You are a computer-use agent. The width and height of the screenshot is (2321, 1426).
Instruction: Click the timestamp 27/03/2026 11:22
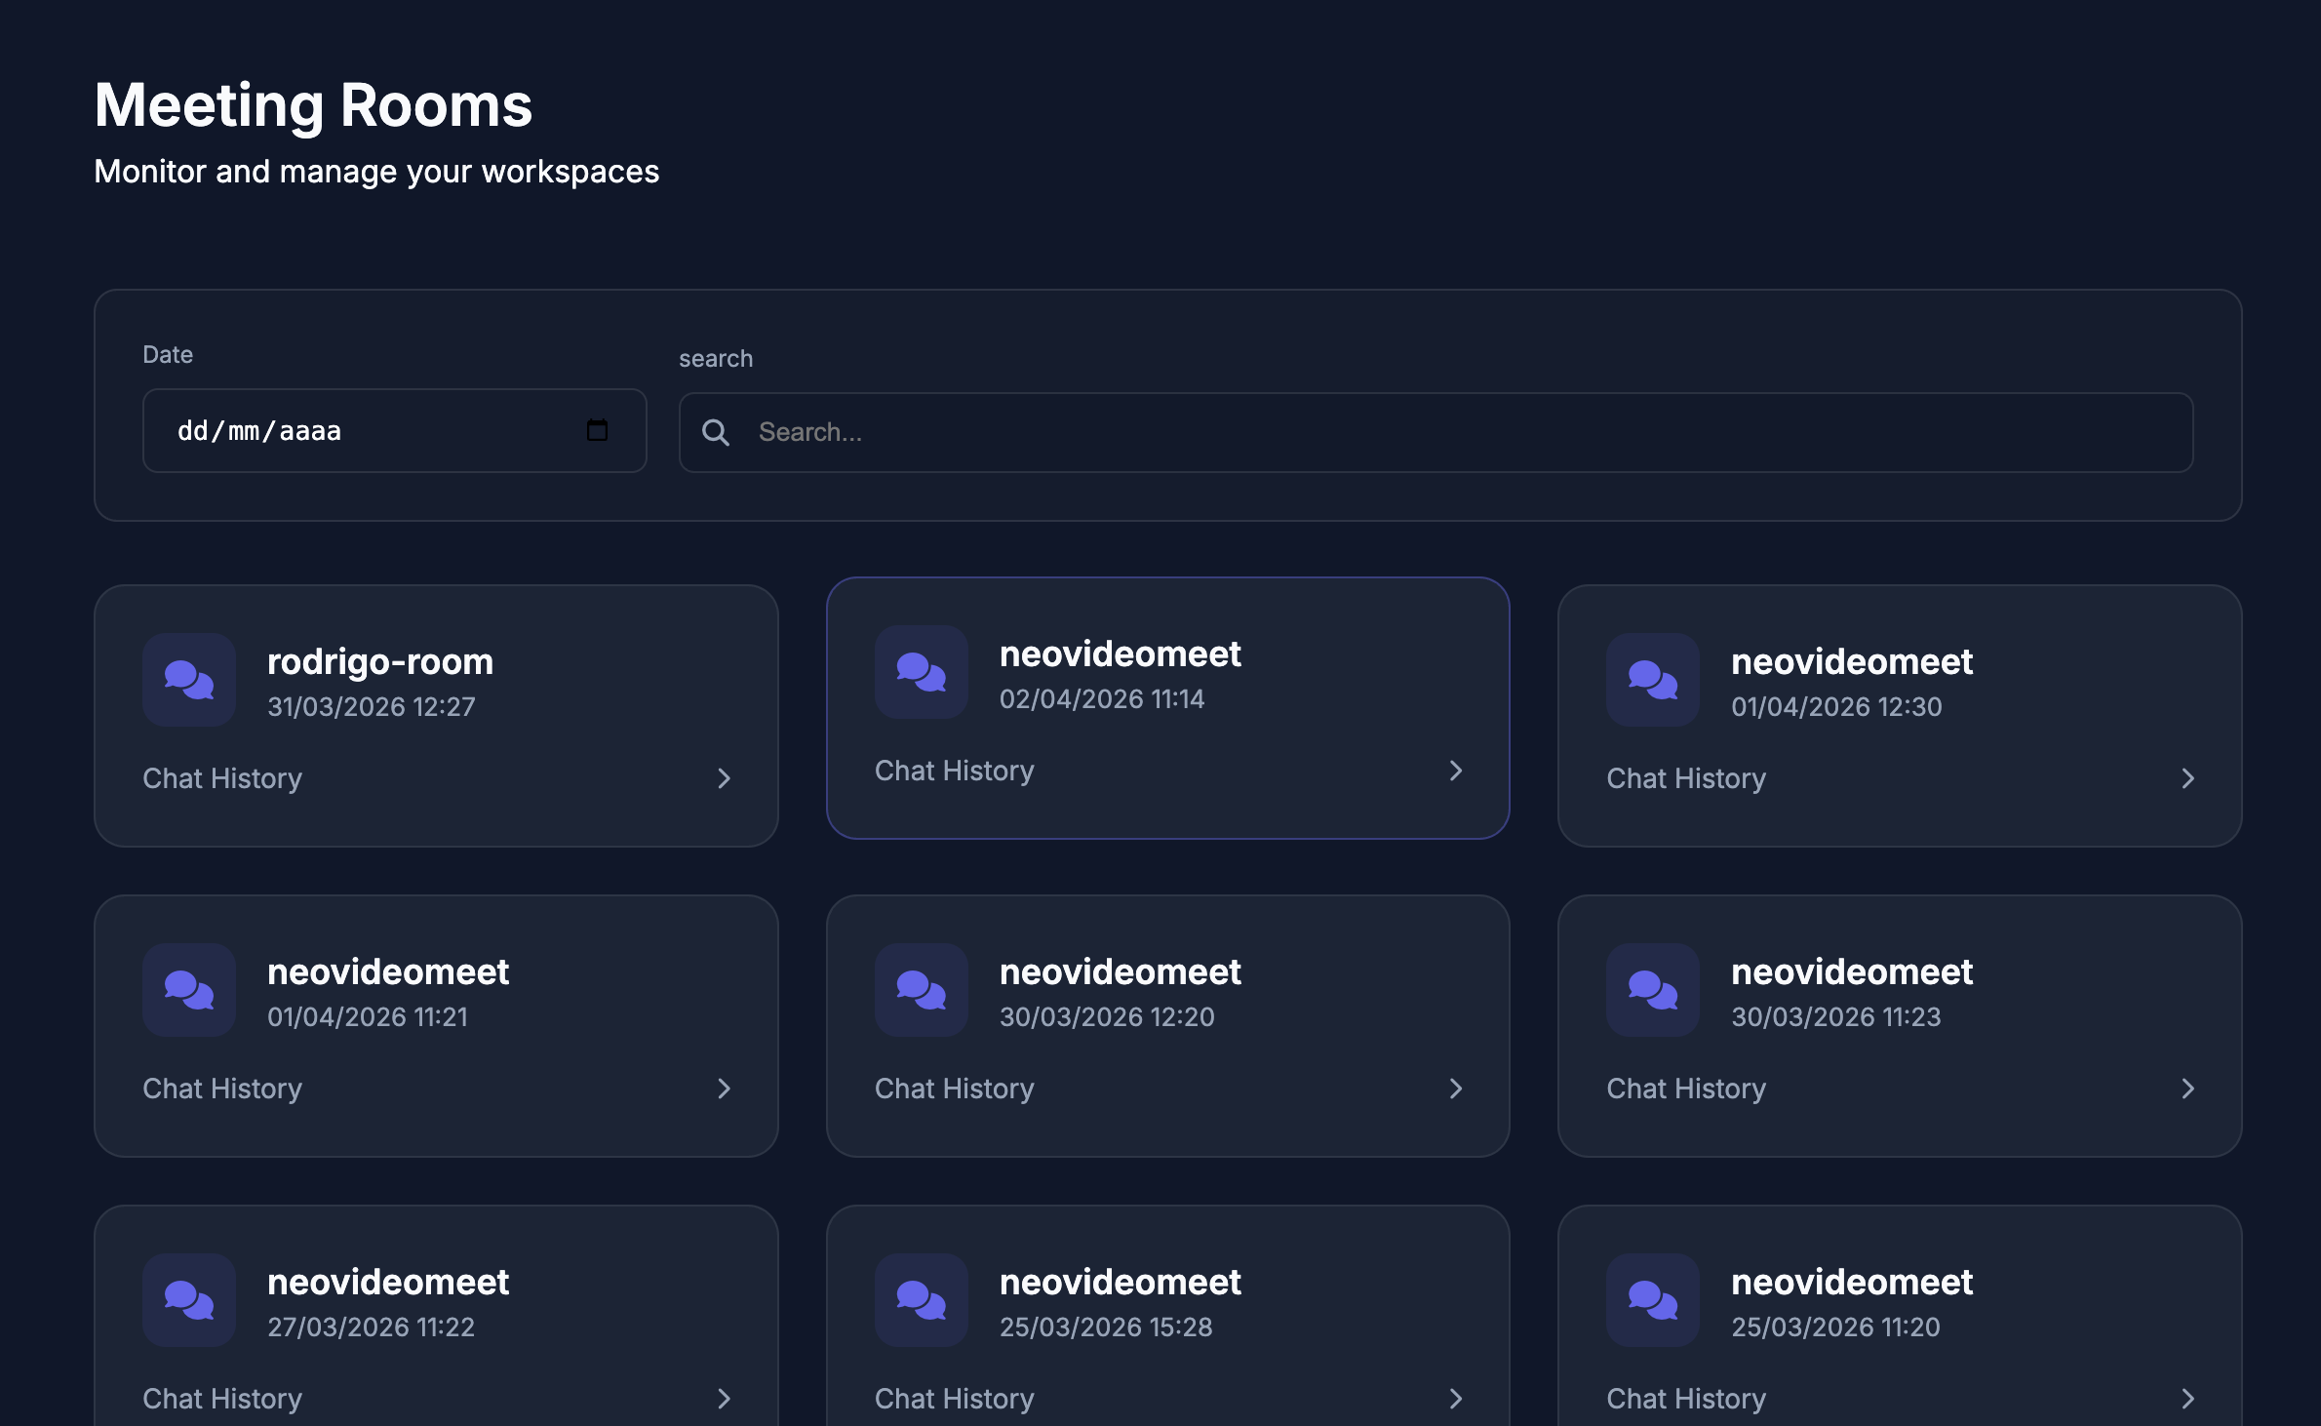(372, 1327)
